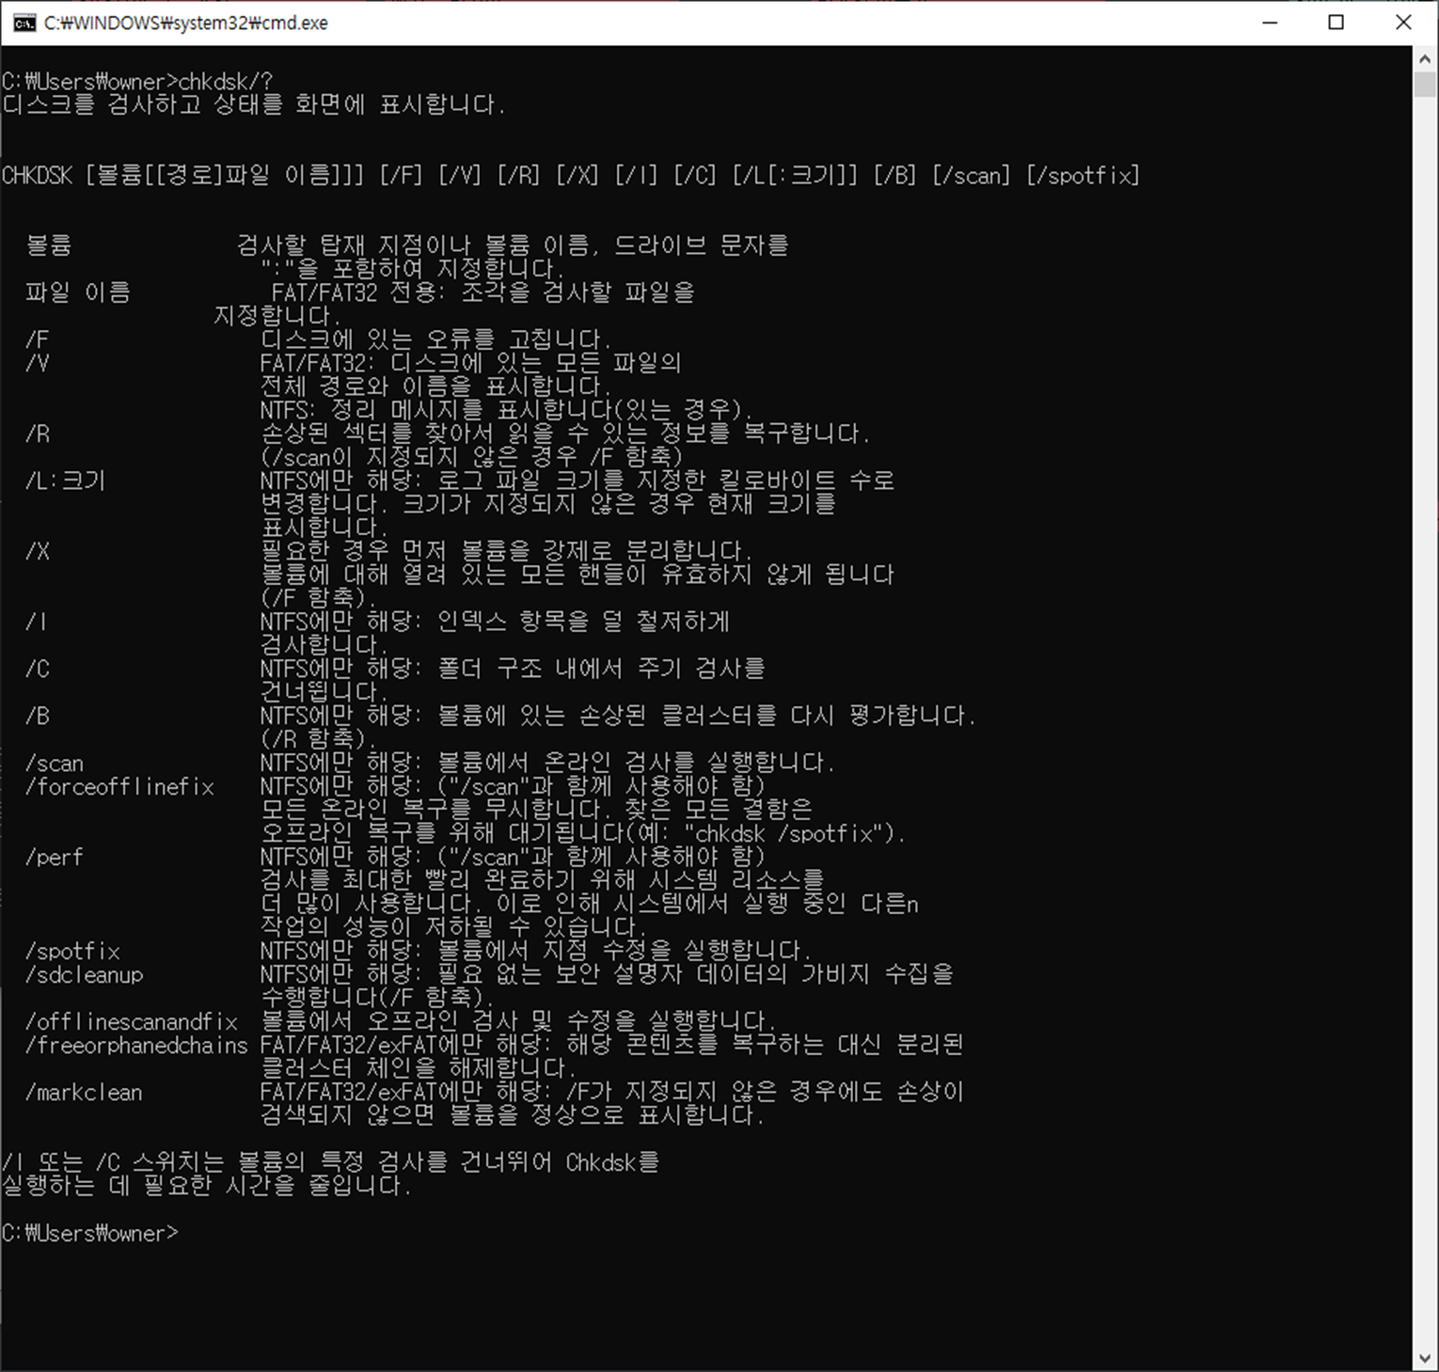Viewport: 1439px width, 1372px height.
Task: Click the '/L:크기' switch label
Action: click(66, 481)
